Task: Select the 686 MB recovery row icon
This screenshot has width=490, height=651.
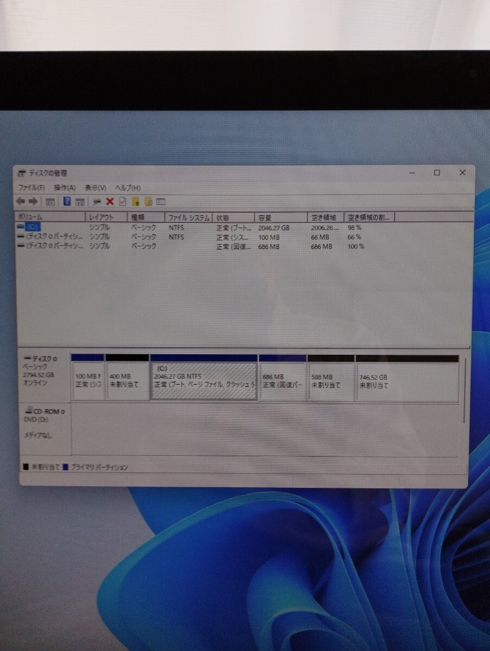Action: (x=21, y=246)
